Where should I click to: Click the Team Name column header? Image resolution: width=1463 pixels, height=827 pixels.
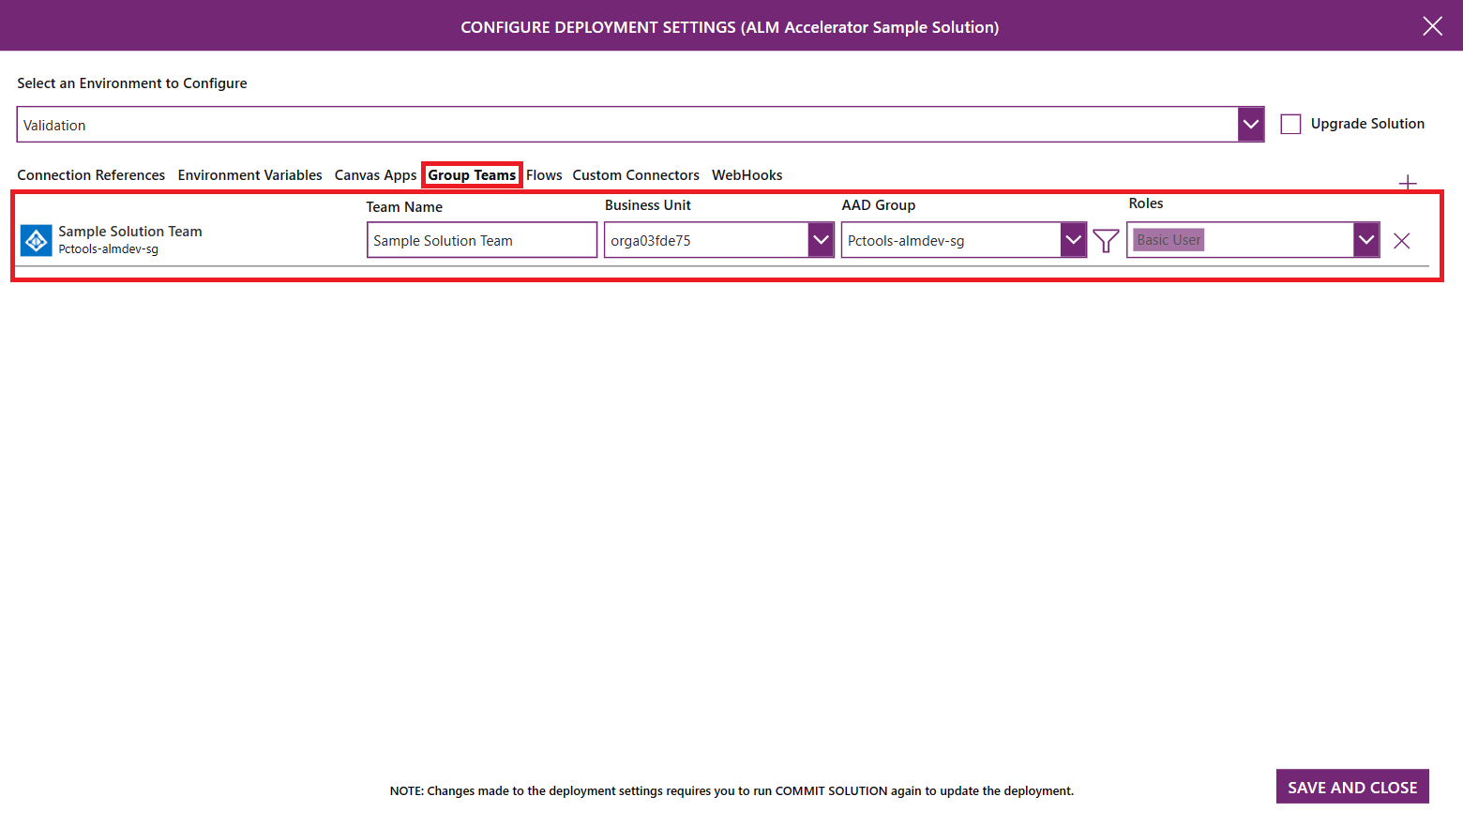point(404,207)
